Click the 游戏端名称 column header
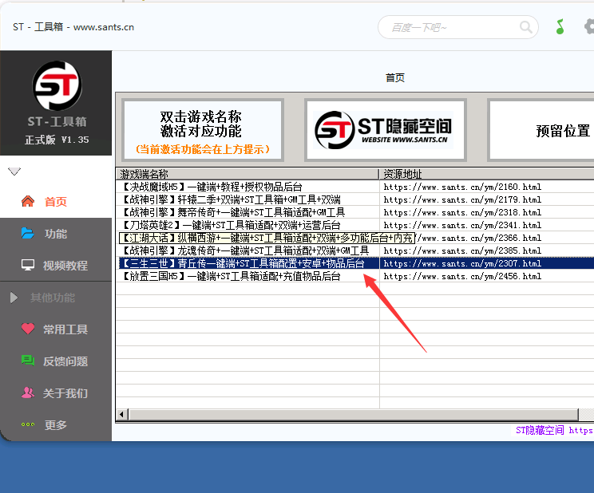This screenshot has width=594, height=493. [x=247, y=174]
